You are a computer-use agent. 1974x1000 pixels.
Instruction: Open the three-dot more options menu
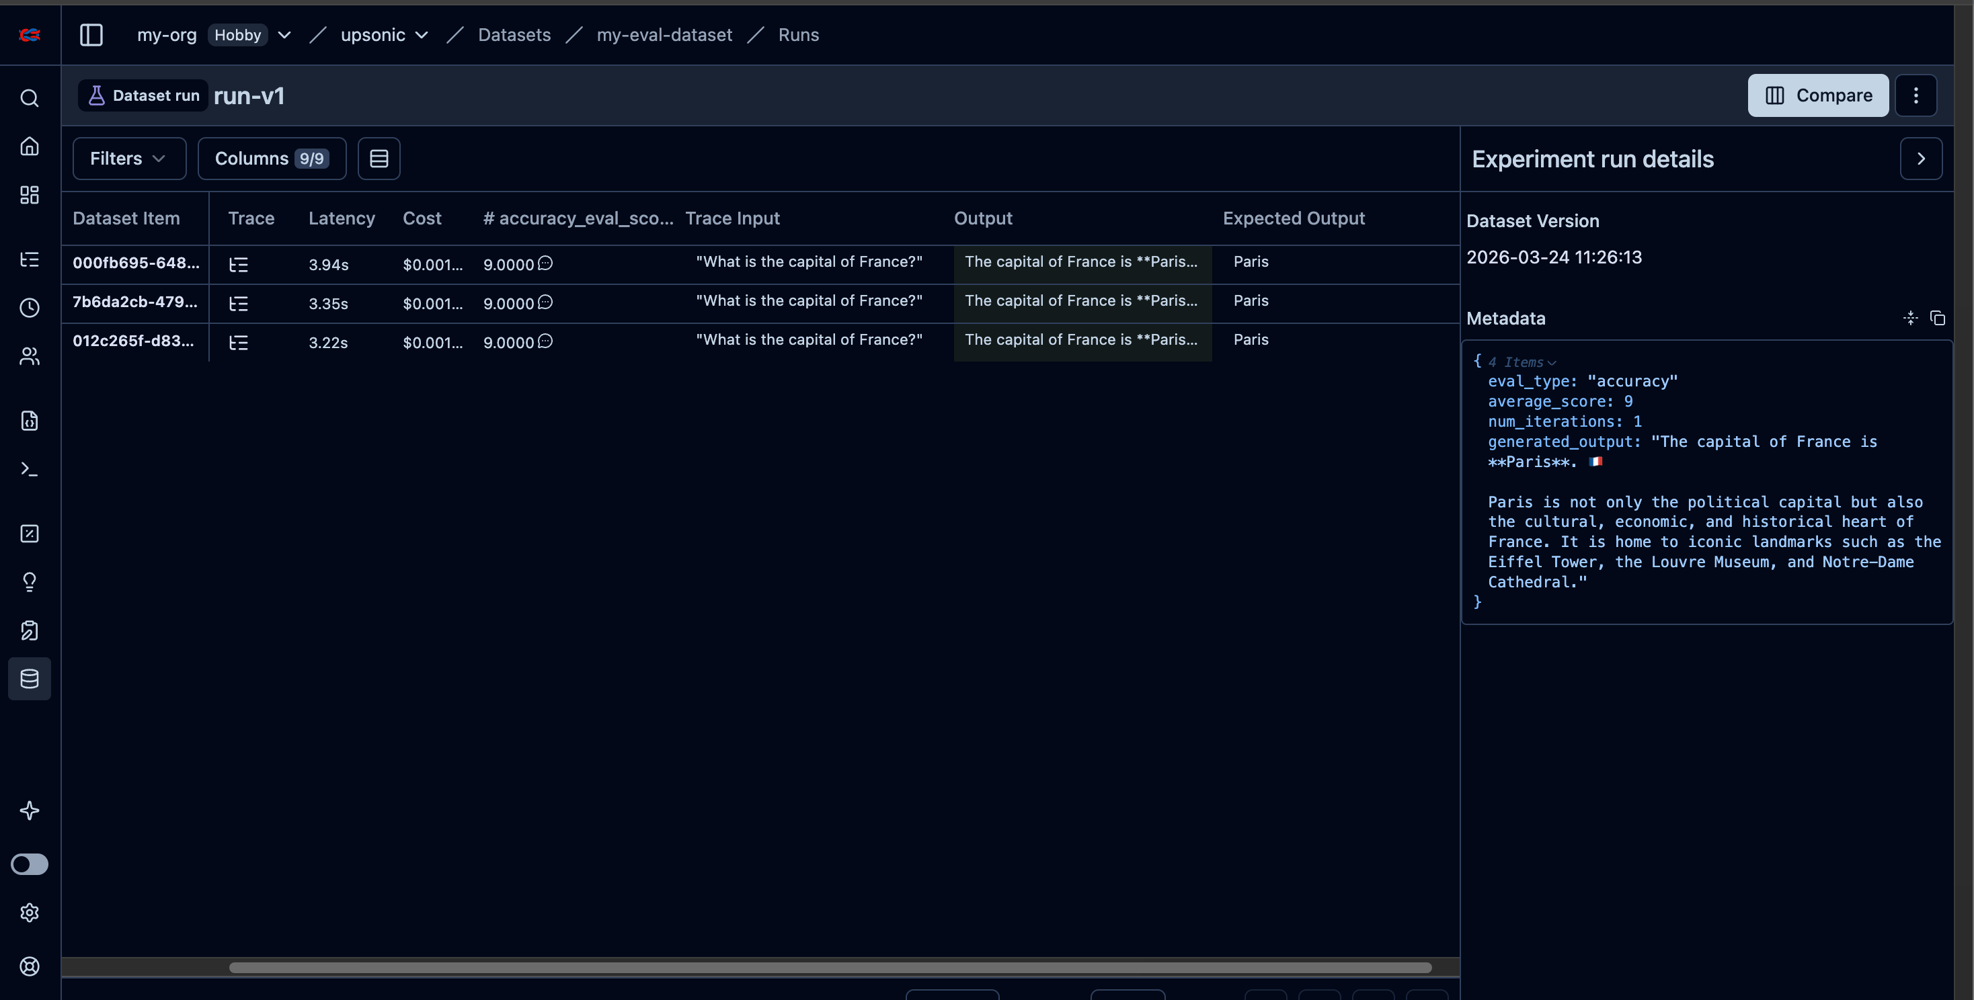point(1916,95)
